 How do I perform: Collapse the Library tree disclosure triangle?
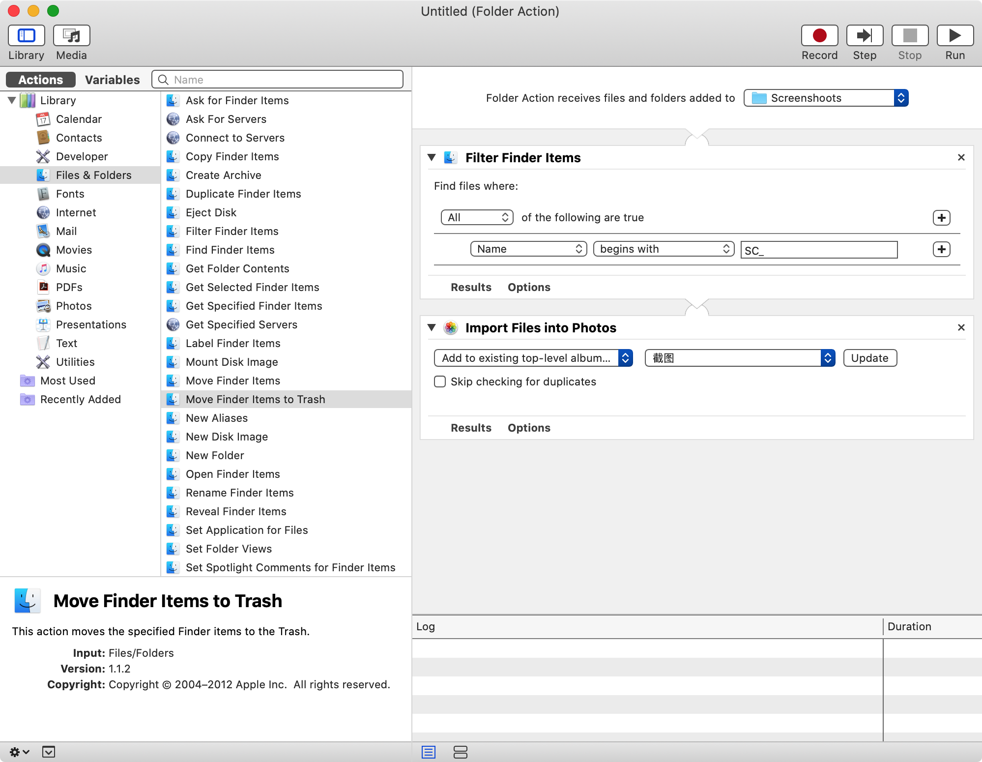click(12, 100)
